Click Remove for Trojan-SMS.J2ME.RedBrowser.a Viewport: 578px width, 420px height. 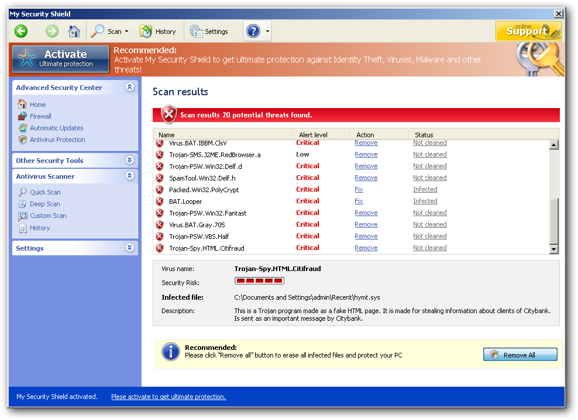pyautogui.click(x=366, y=154)
